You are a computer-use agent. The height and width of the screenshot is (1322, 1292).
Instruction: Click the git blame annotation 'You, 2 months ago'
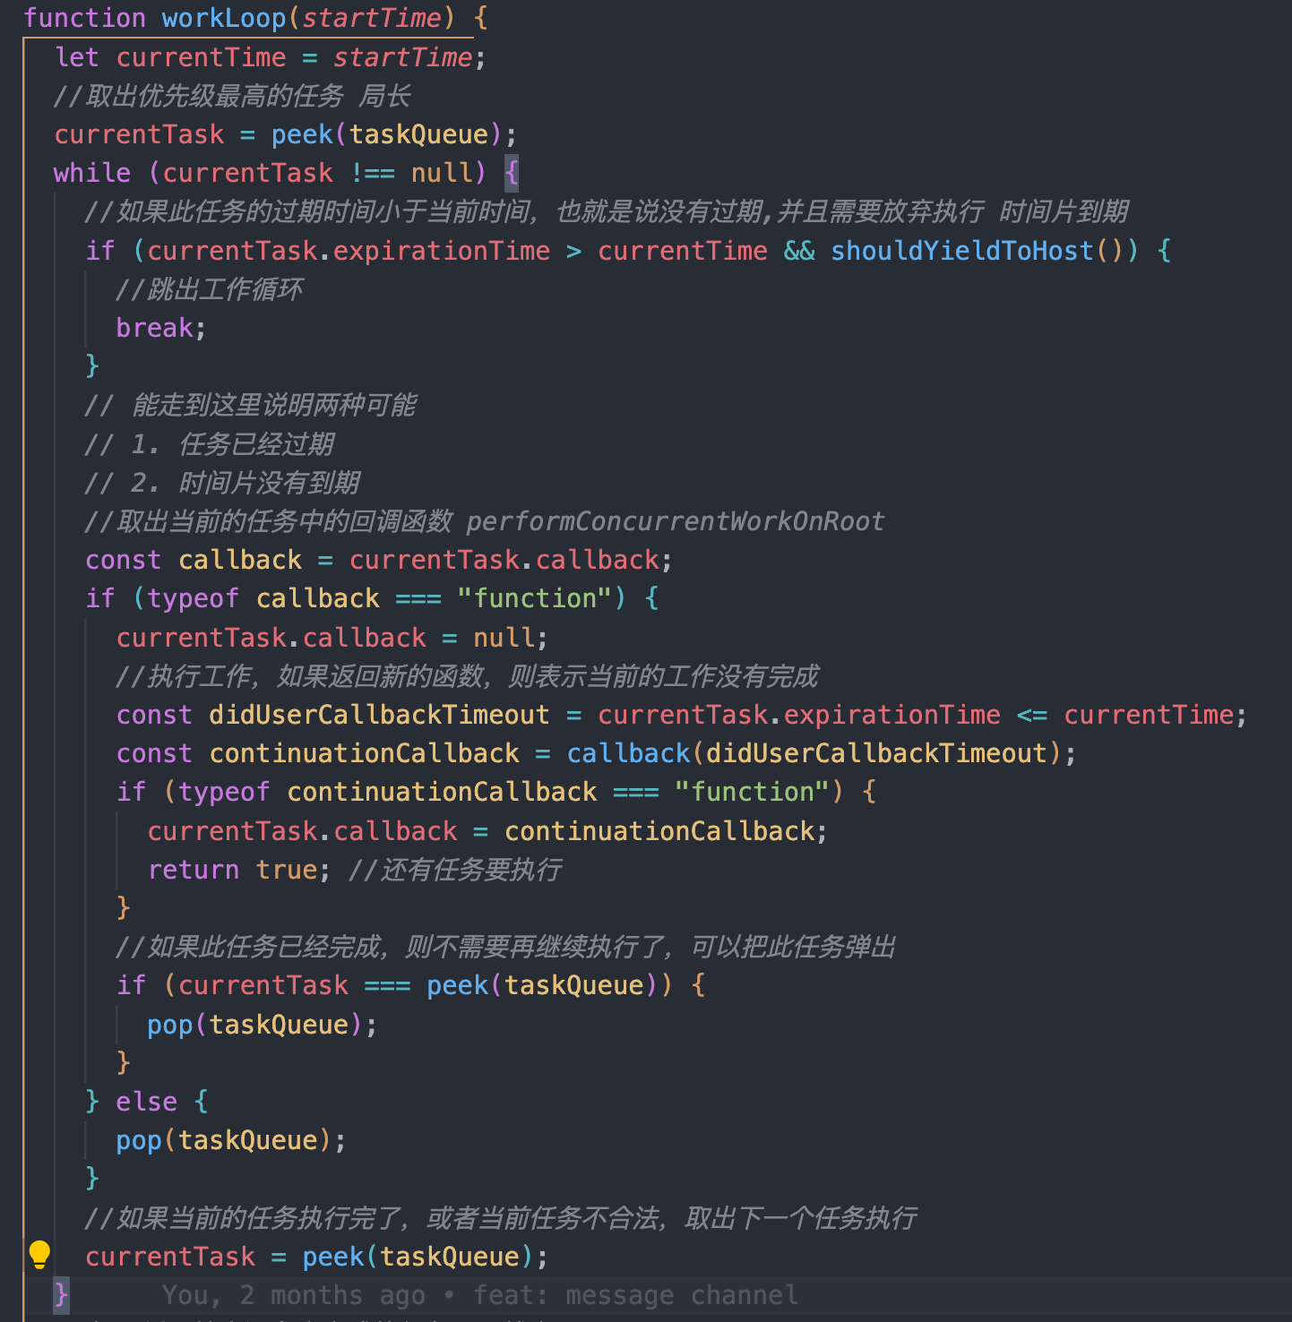(x=295, y=1295)
